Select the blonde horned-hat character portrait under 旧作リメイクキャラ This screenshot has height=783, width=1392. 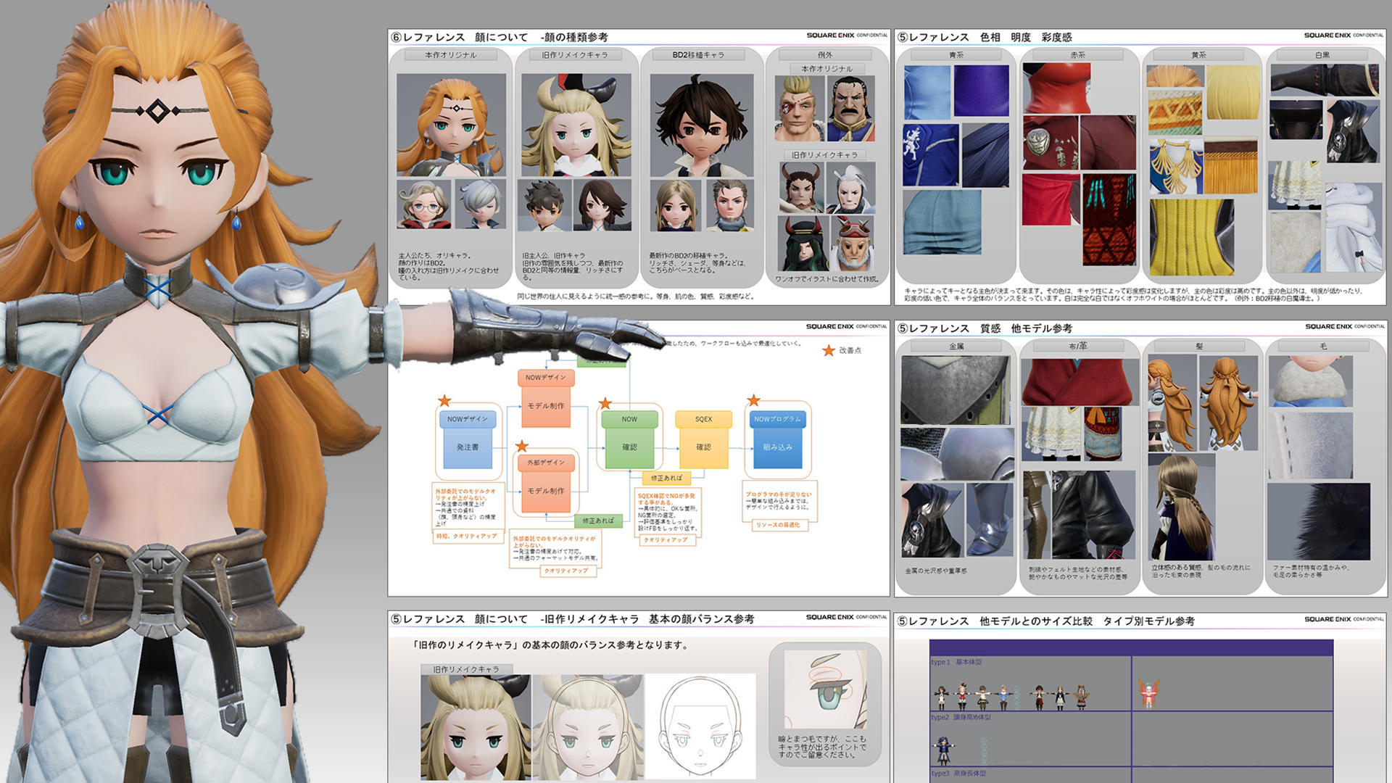coord(576,125)
